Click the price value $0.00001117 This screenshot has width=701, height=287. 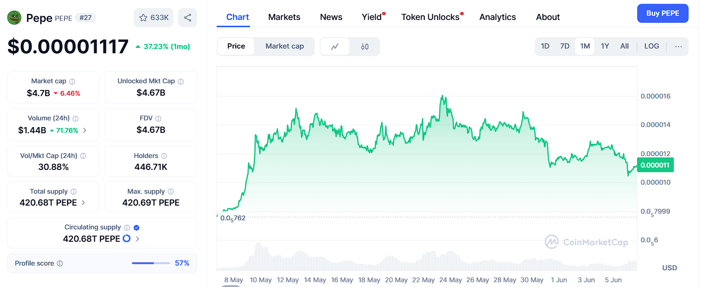coord(68,47)
